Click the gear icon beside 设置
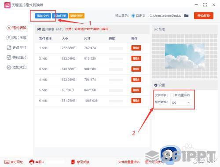 point(156,85)
